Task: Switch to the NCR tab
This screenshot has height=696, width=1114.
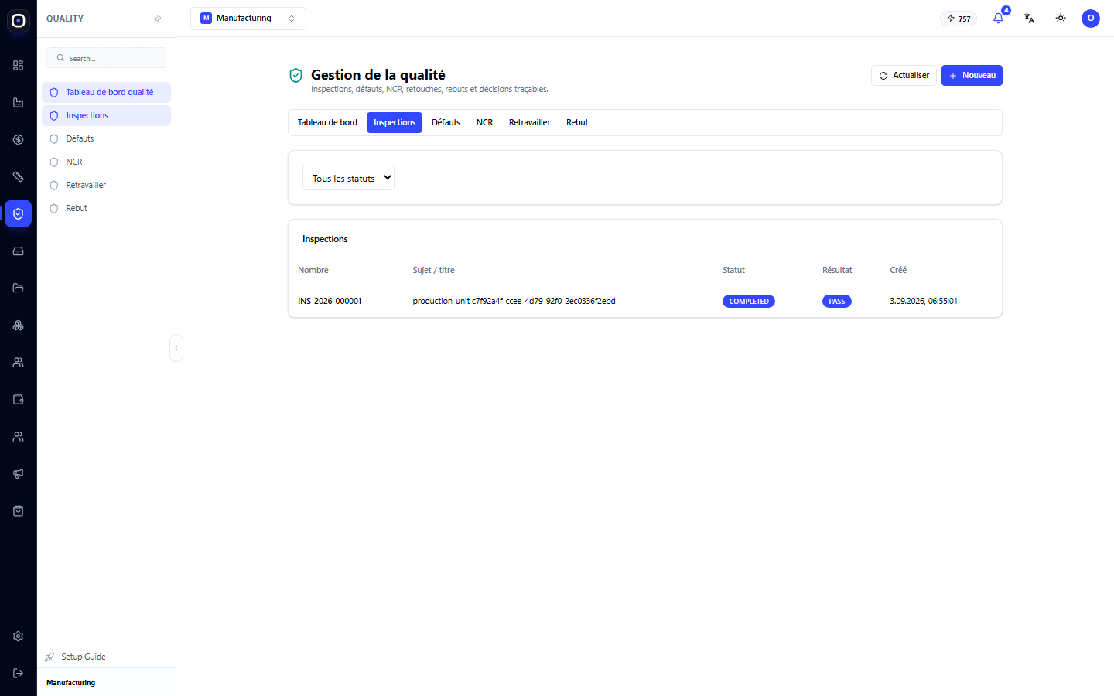Action: pos(485,122)
